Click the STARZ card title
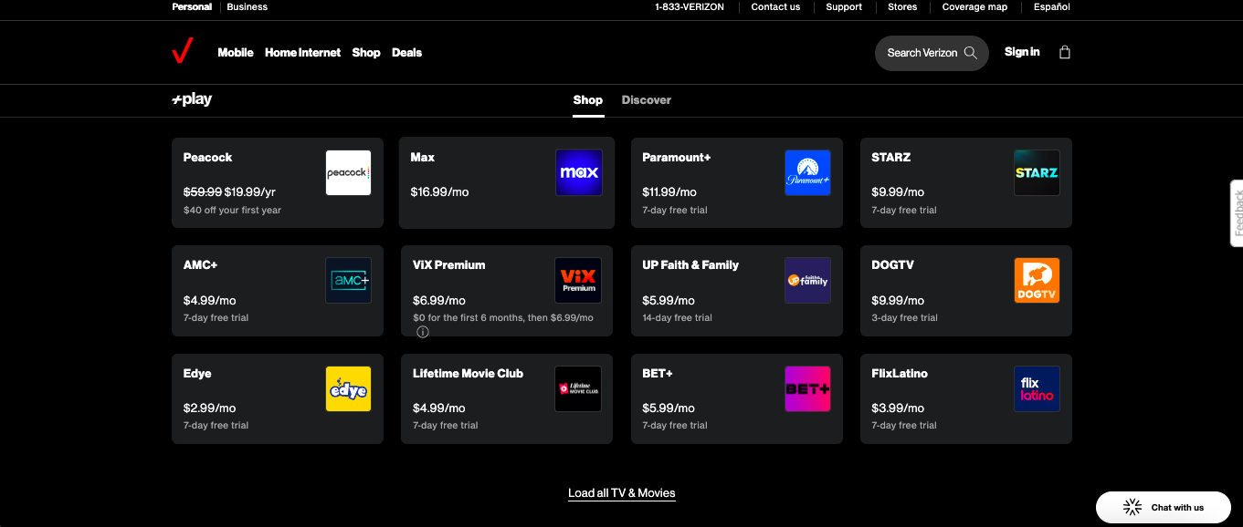 click(x=891, y=157)
